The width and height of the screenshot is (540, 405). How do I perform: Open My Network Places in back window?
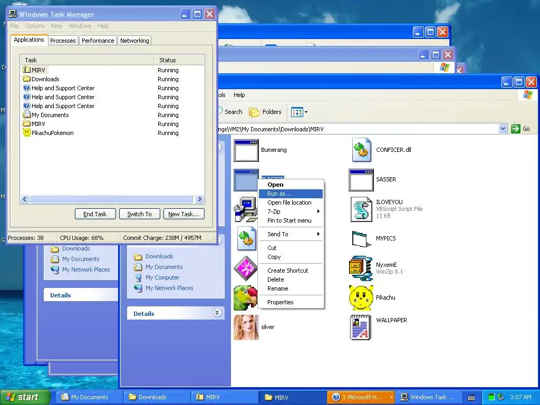pyautogui.click(x=86, y=269)
